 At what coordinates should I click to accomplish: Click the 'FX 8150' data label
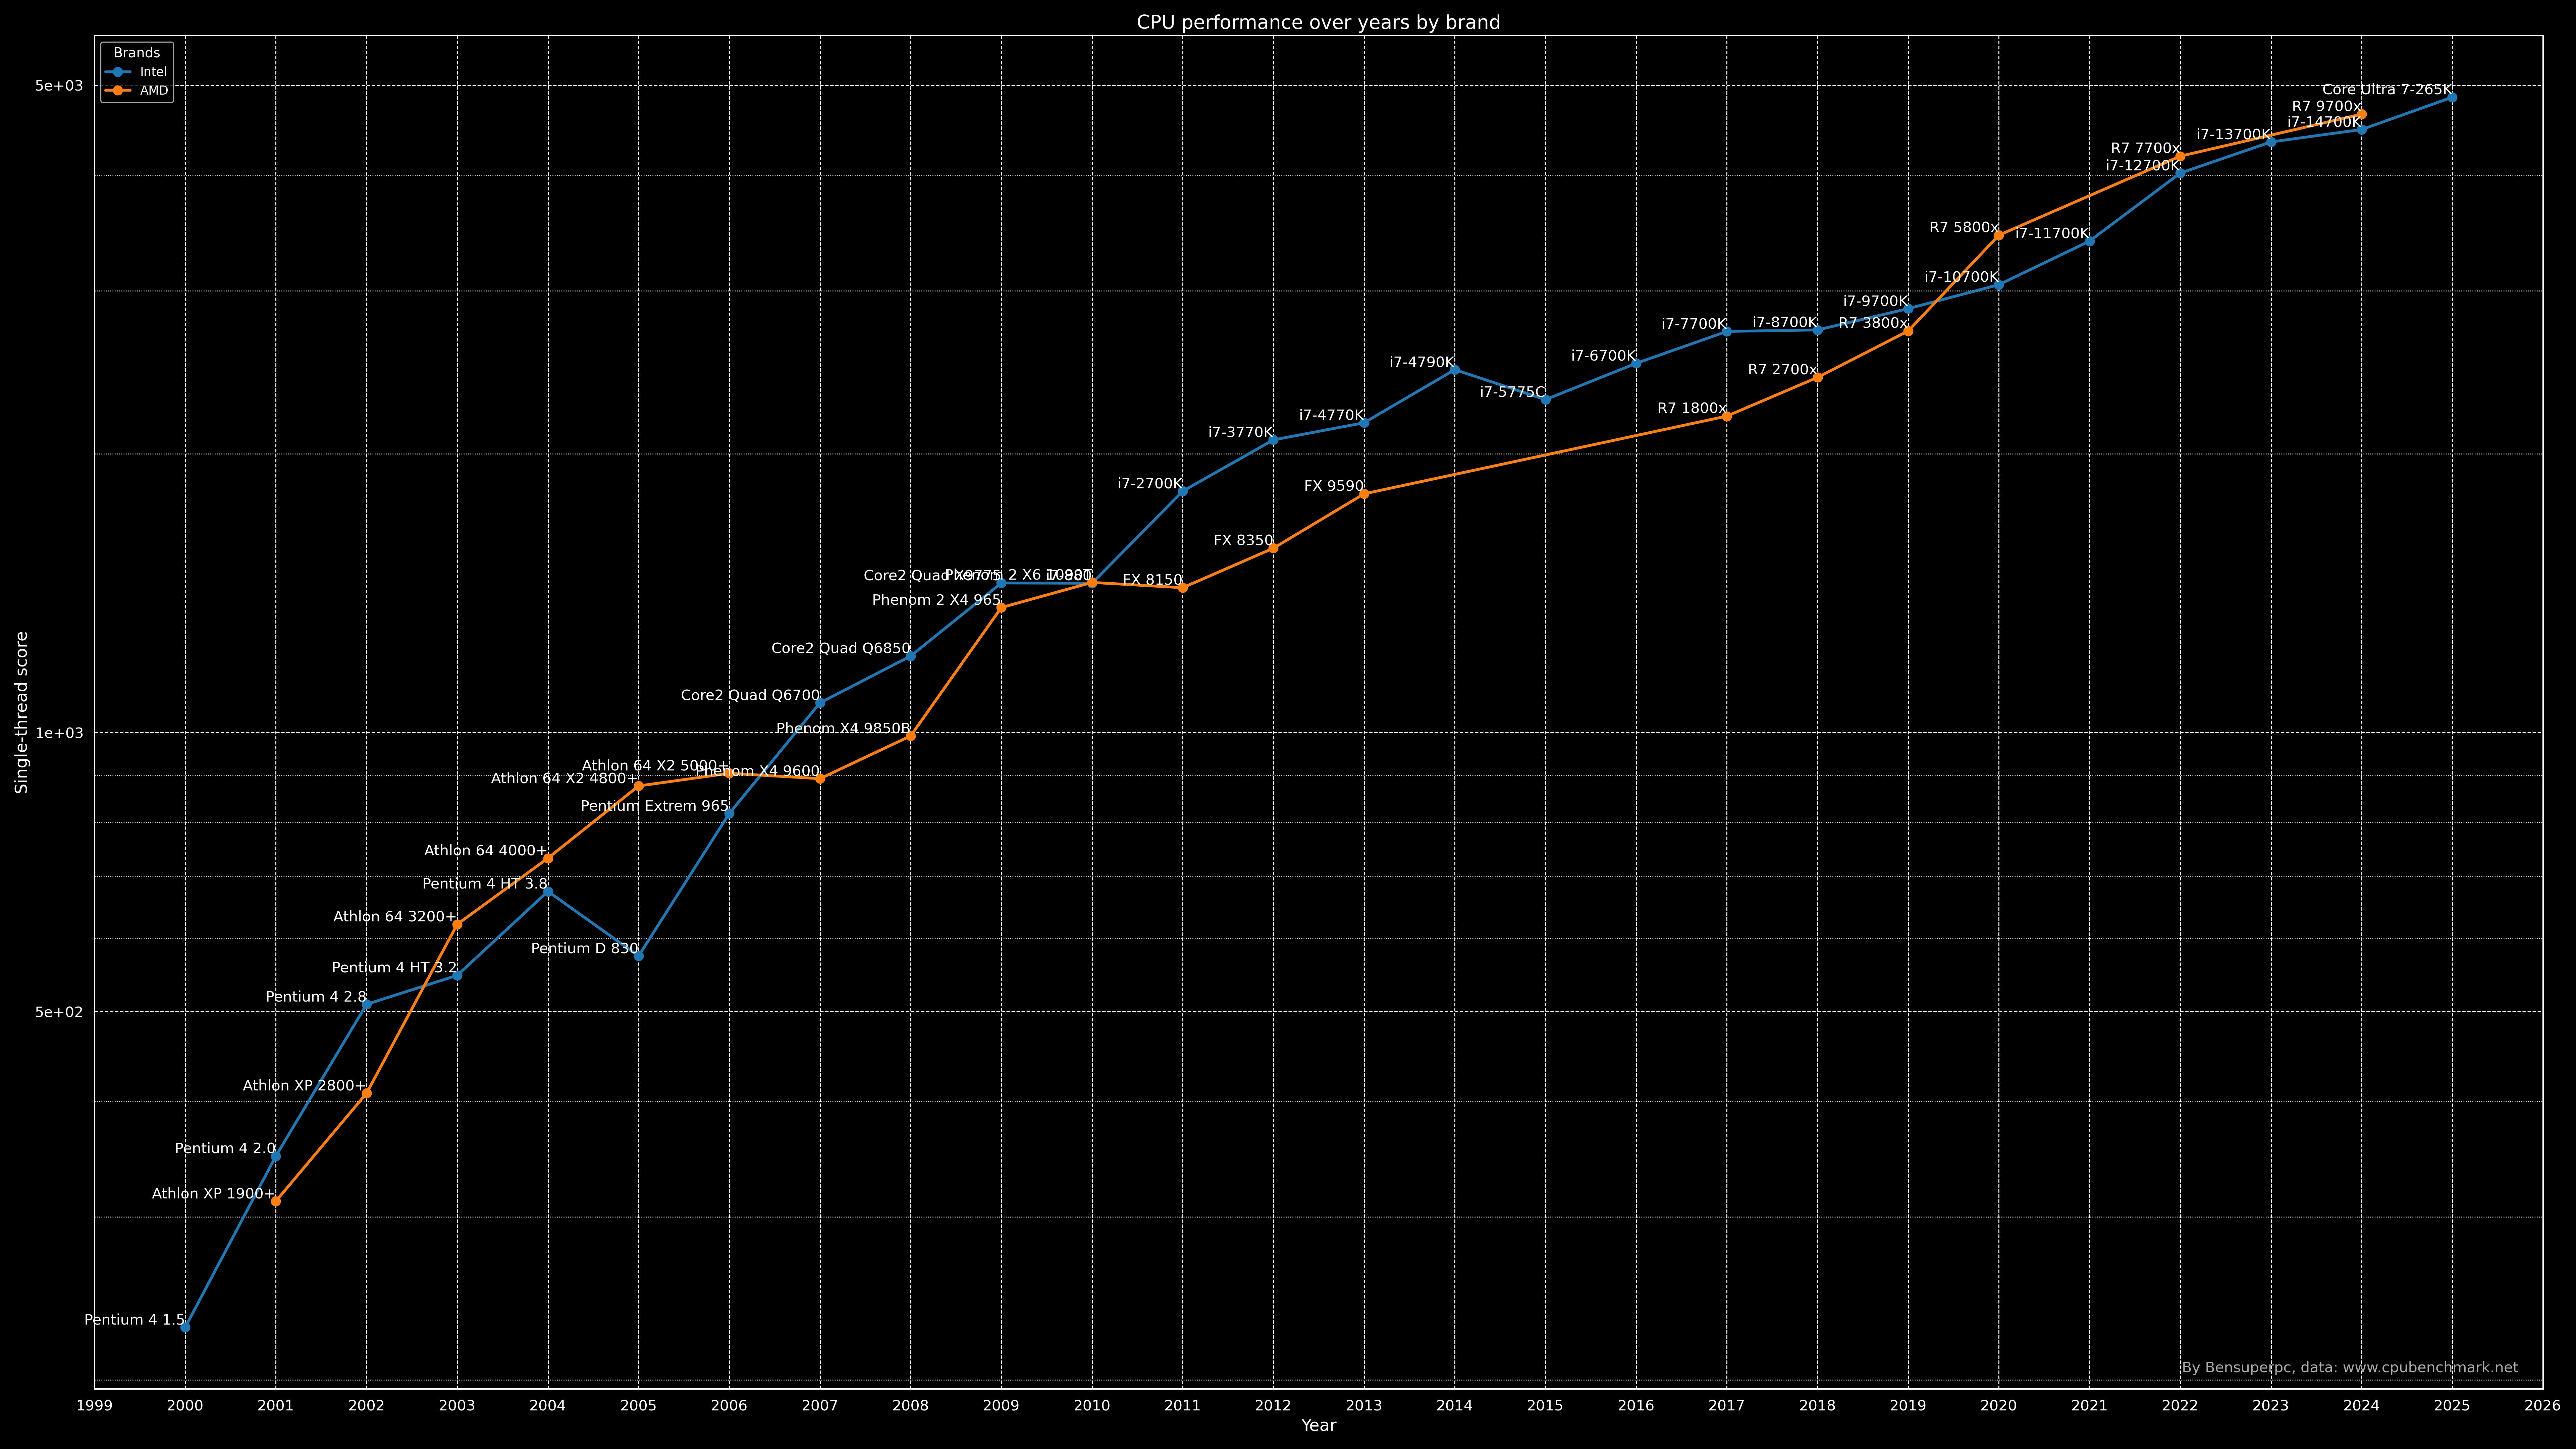(x=1152, y=581)
